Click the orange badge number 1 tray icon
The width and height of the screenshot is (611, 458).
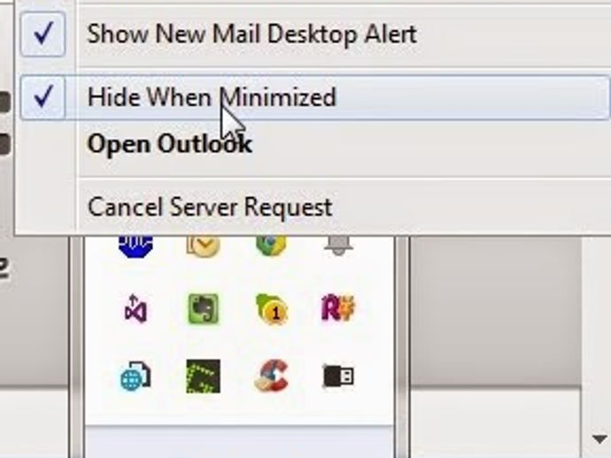point(271,309)
